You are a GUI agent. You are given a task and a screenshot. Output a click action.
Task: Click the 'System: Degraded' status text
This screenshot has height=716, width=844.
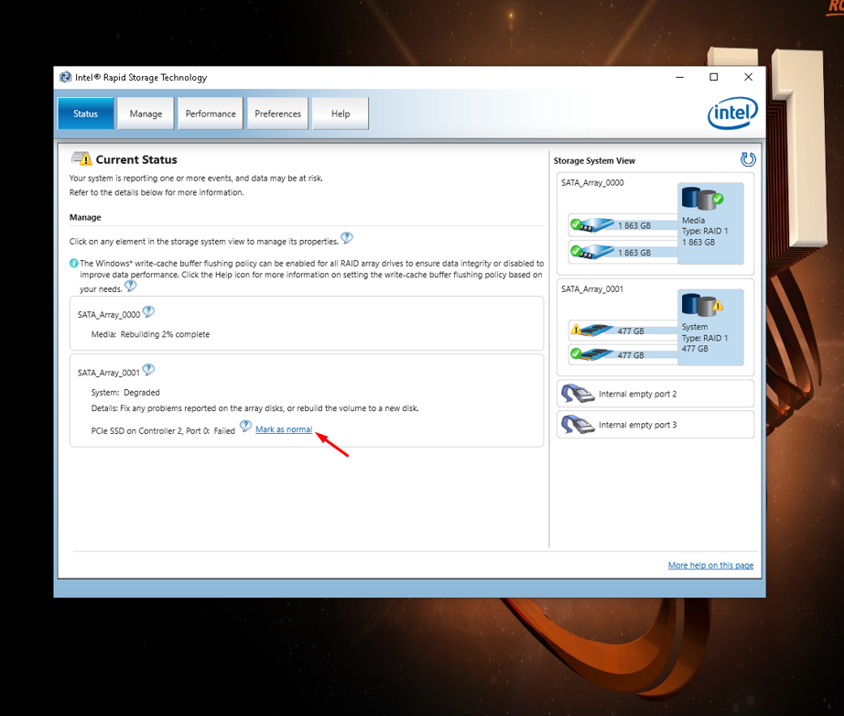click(125, 393)
